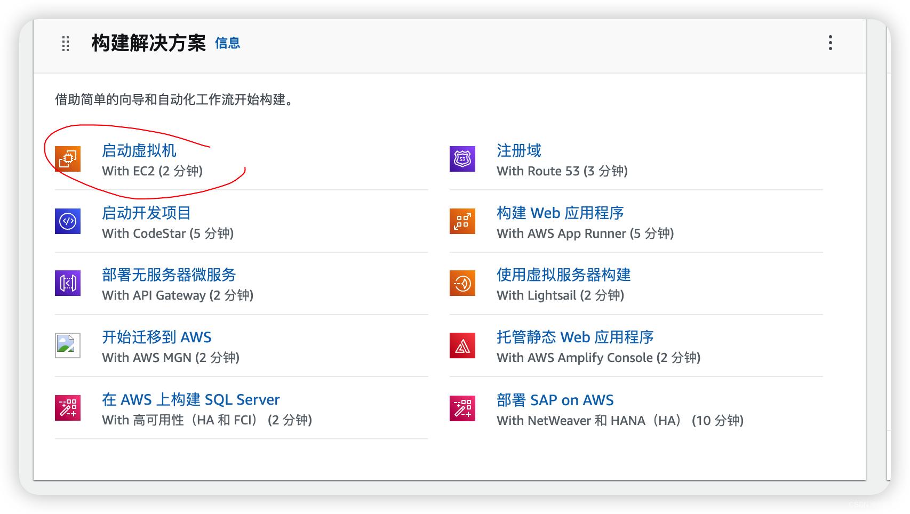Open the 部署 SAP on AWS link
The height and width of the screenshot is (514, 910).
(555, 400)
